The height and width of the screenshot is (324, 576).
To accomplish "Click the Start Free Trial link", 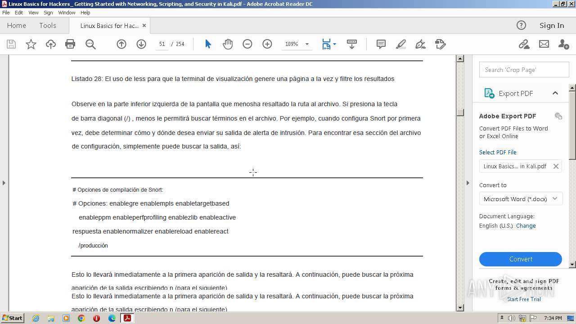I will click(x=524, y=299).
